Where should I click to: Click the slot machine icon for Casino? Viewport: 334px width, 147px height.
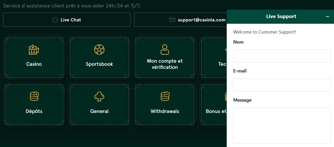tap(34, 50)
